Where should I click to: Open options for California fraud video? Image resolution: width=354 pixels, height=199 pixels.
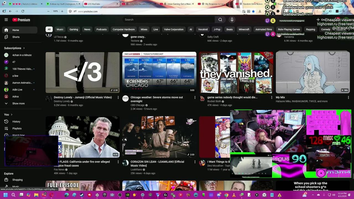pyautogui.click(x=118, y=162)
